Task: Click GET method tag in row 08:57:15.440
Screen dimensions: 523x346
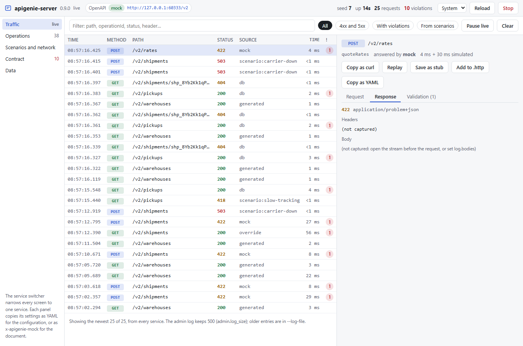Action: point(115,201)
